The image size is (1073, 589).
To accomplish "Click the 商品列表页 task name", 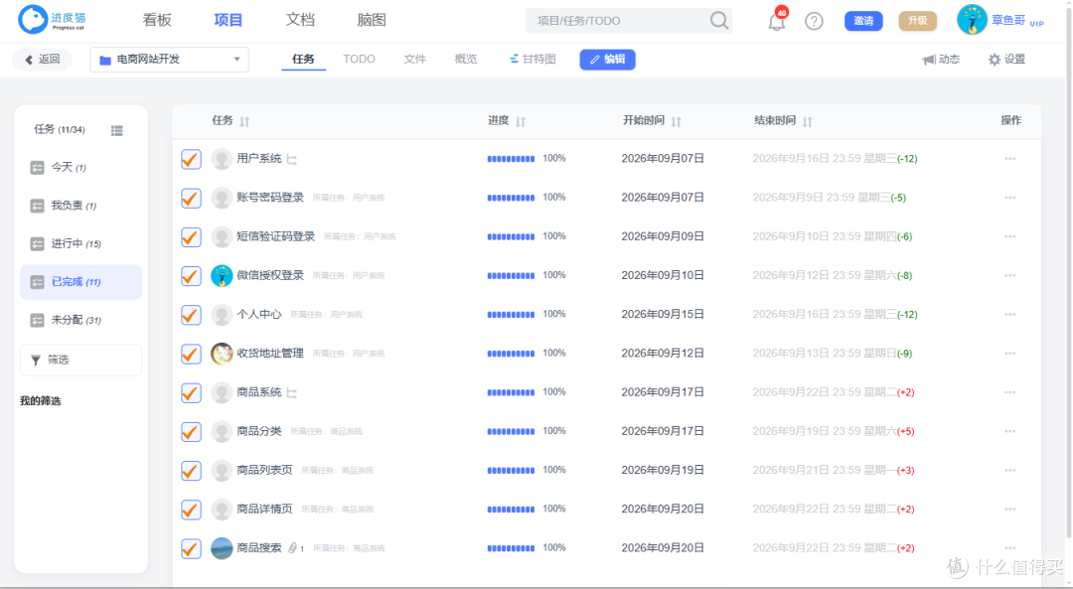I will point(264,470).
